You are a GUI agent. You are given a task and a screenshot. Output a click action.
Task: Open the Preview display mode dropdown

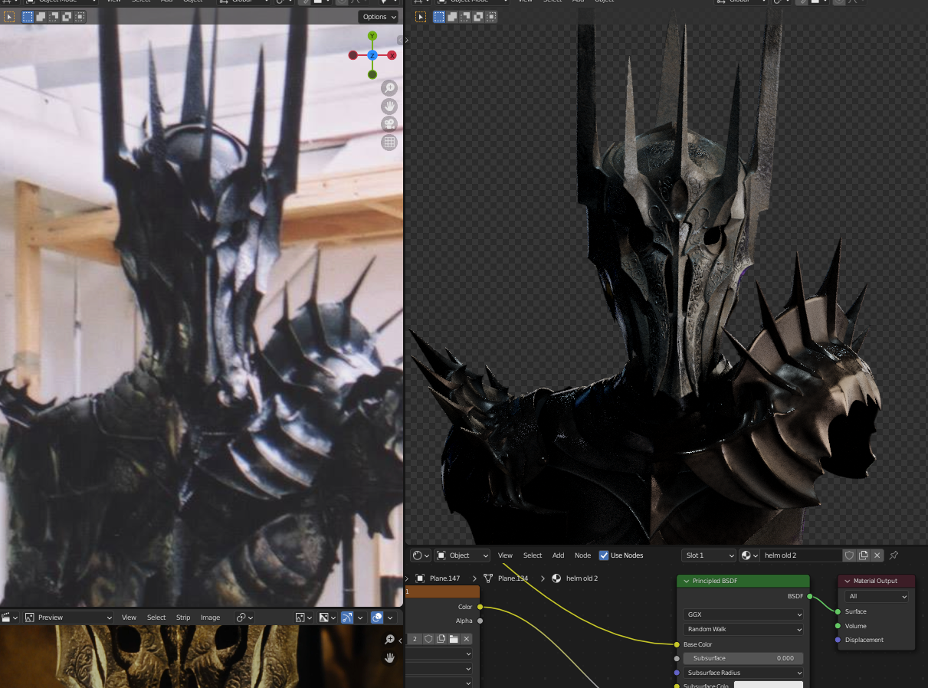pos(68,618)
